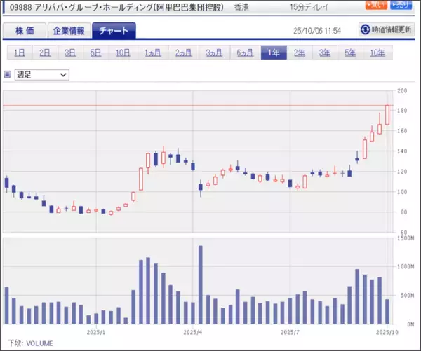Open the 週足 candle interval dropdown
Image resolution: width=421 pixels, height=351 pixels.
pos(42,75)
